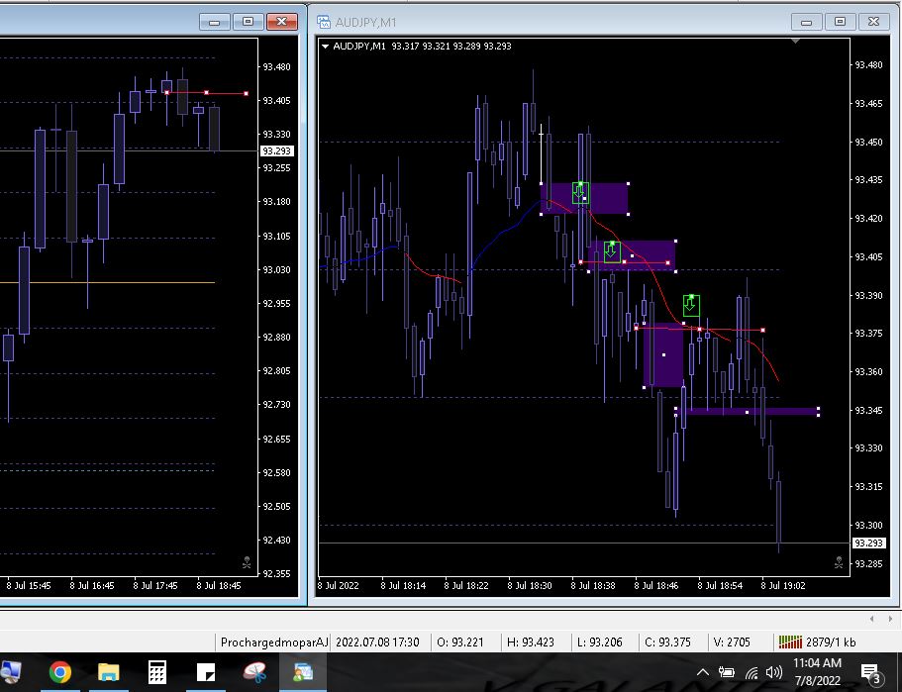The image size is (902, 692).
Task: Open Google Chrome from the taskbar
Action: (60, 673)
